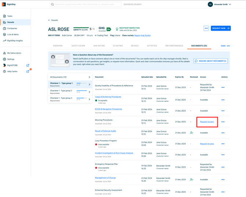Switch to the Safety Score tab
Viewport: 246px width, 197px height.
(78, 46)
